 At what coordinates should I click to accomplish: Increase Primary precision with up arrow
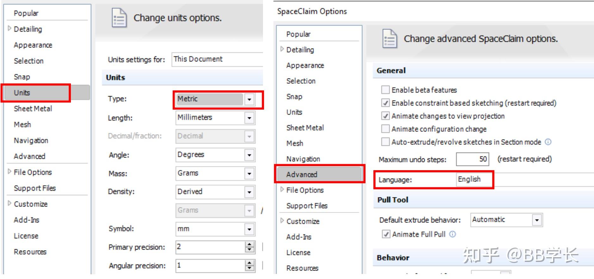coord(250,245)
